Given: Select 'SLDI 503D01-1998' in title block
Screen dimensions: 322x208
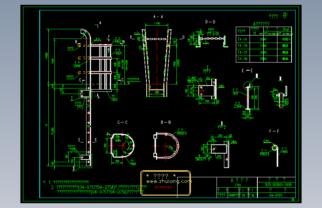Looking at the screenshot, I should pyautogui.click(x=278, y=185).
